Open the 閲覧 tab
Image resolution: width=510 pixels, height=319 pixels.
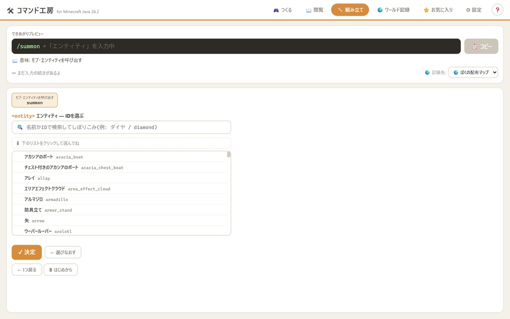[x=315, y=10]
